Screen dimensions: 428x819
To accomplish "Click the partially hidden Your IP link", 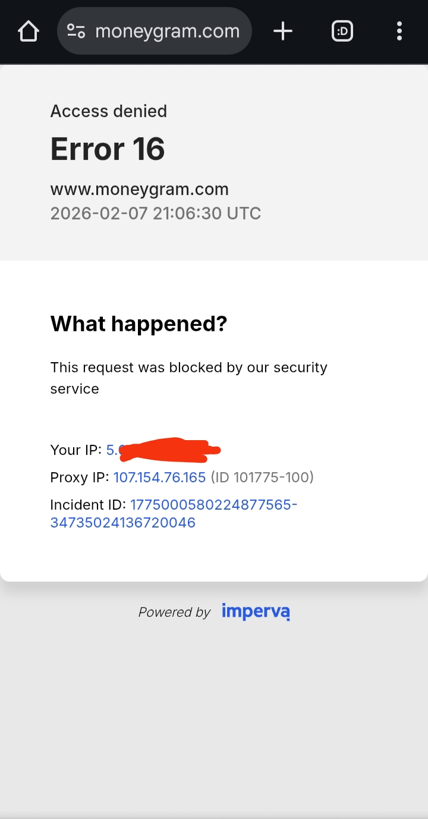I will 113,450.
